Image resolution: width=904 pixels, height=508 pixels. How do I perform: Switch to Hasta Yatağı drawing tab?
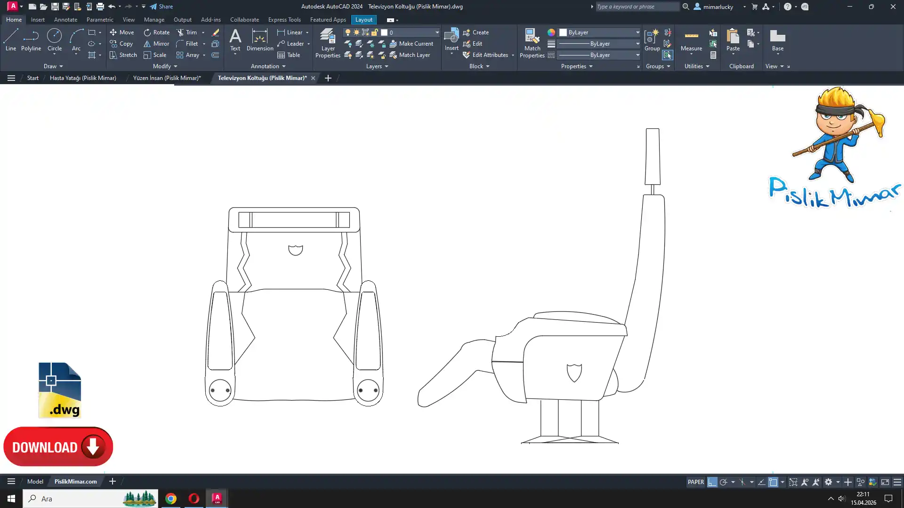pos(83,78)
